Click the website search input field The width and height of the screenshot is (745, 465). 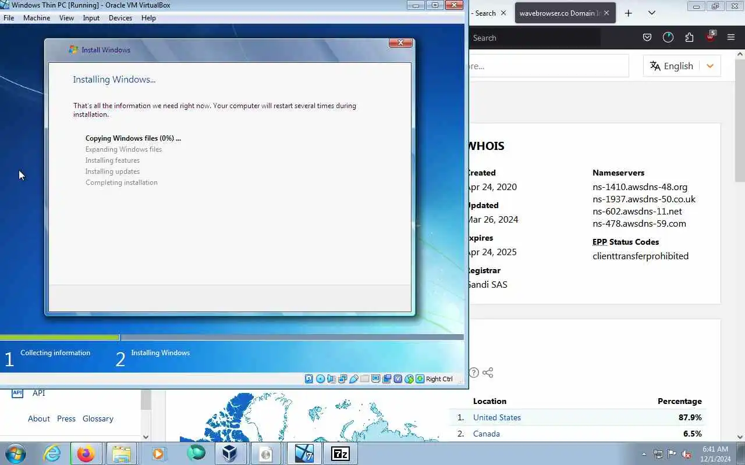pos(549,66)
